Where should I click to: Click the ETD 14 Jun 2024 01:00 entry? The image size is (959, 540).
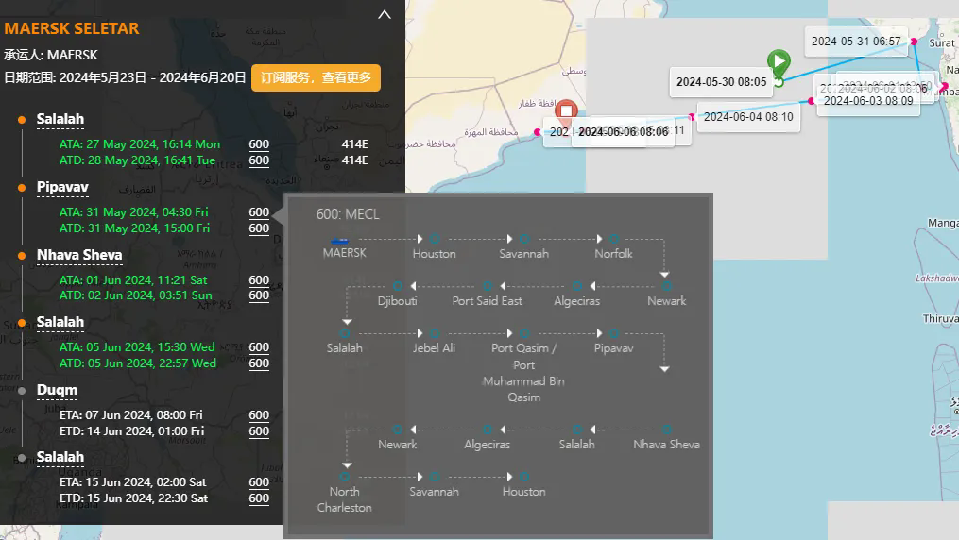pyautogui.click(x=131, y=430)
